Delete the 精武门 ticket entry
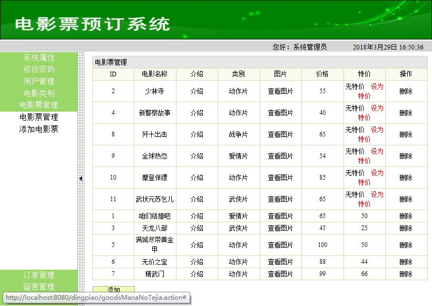Image resolution: width=432 pixels, height=306 pixels. pyautogui.click(x=406, y=273)
